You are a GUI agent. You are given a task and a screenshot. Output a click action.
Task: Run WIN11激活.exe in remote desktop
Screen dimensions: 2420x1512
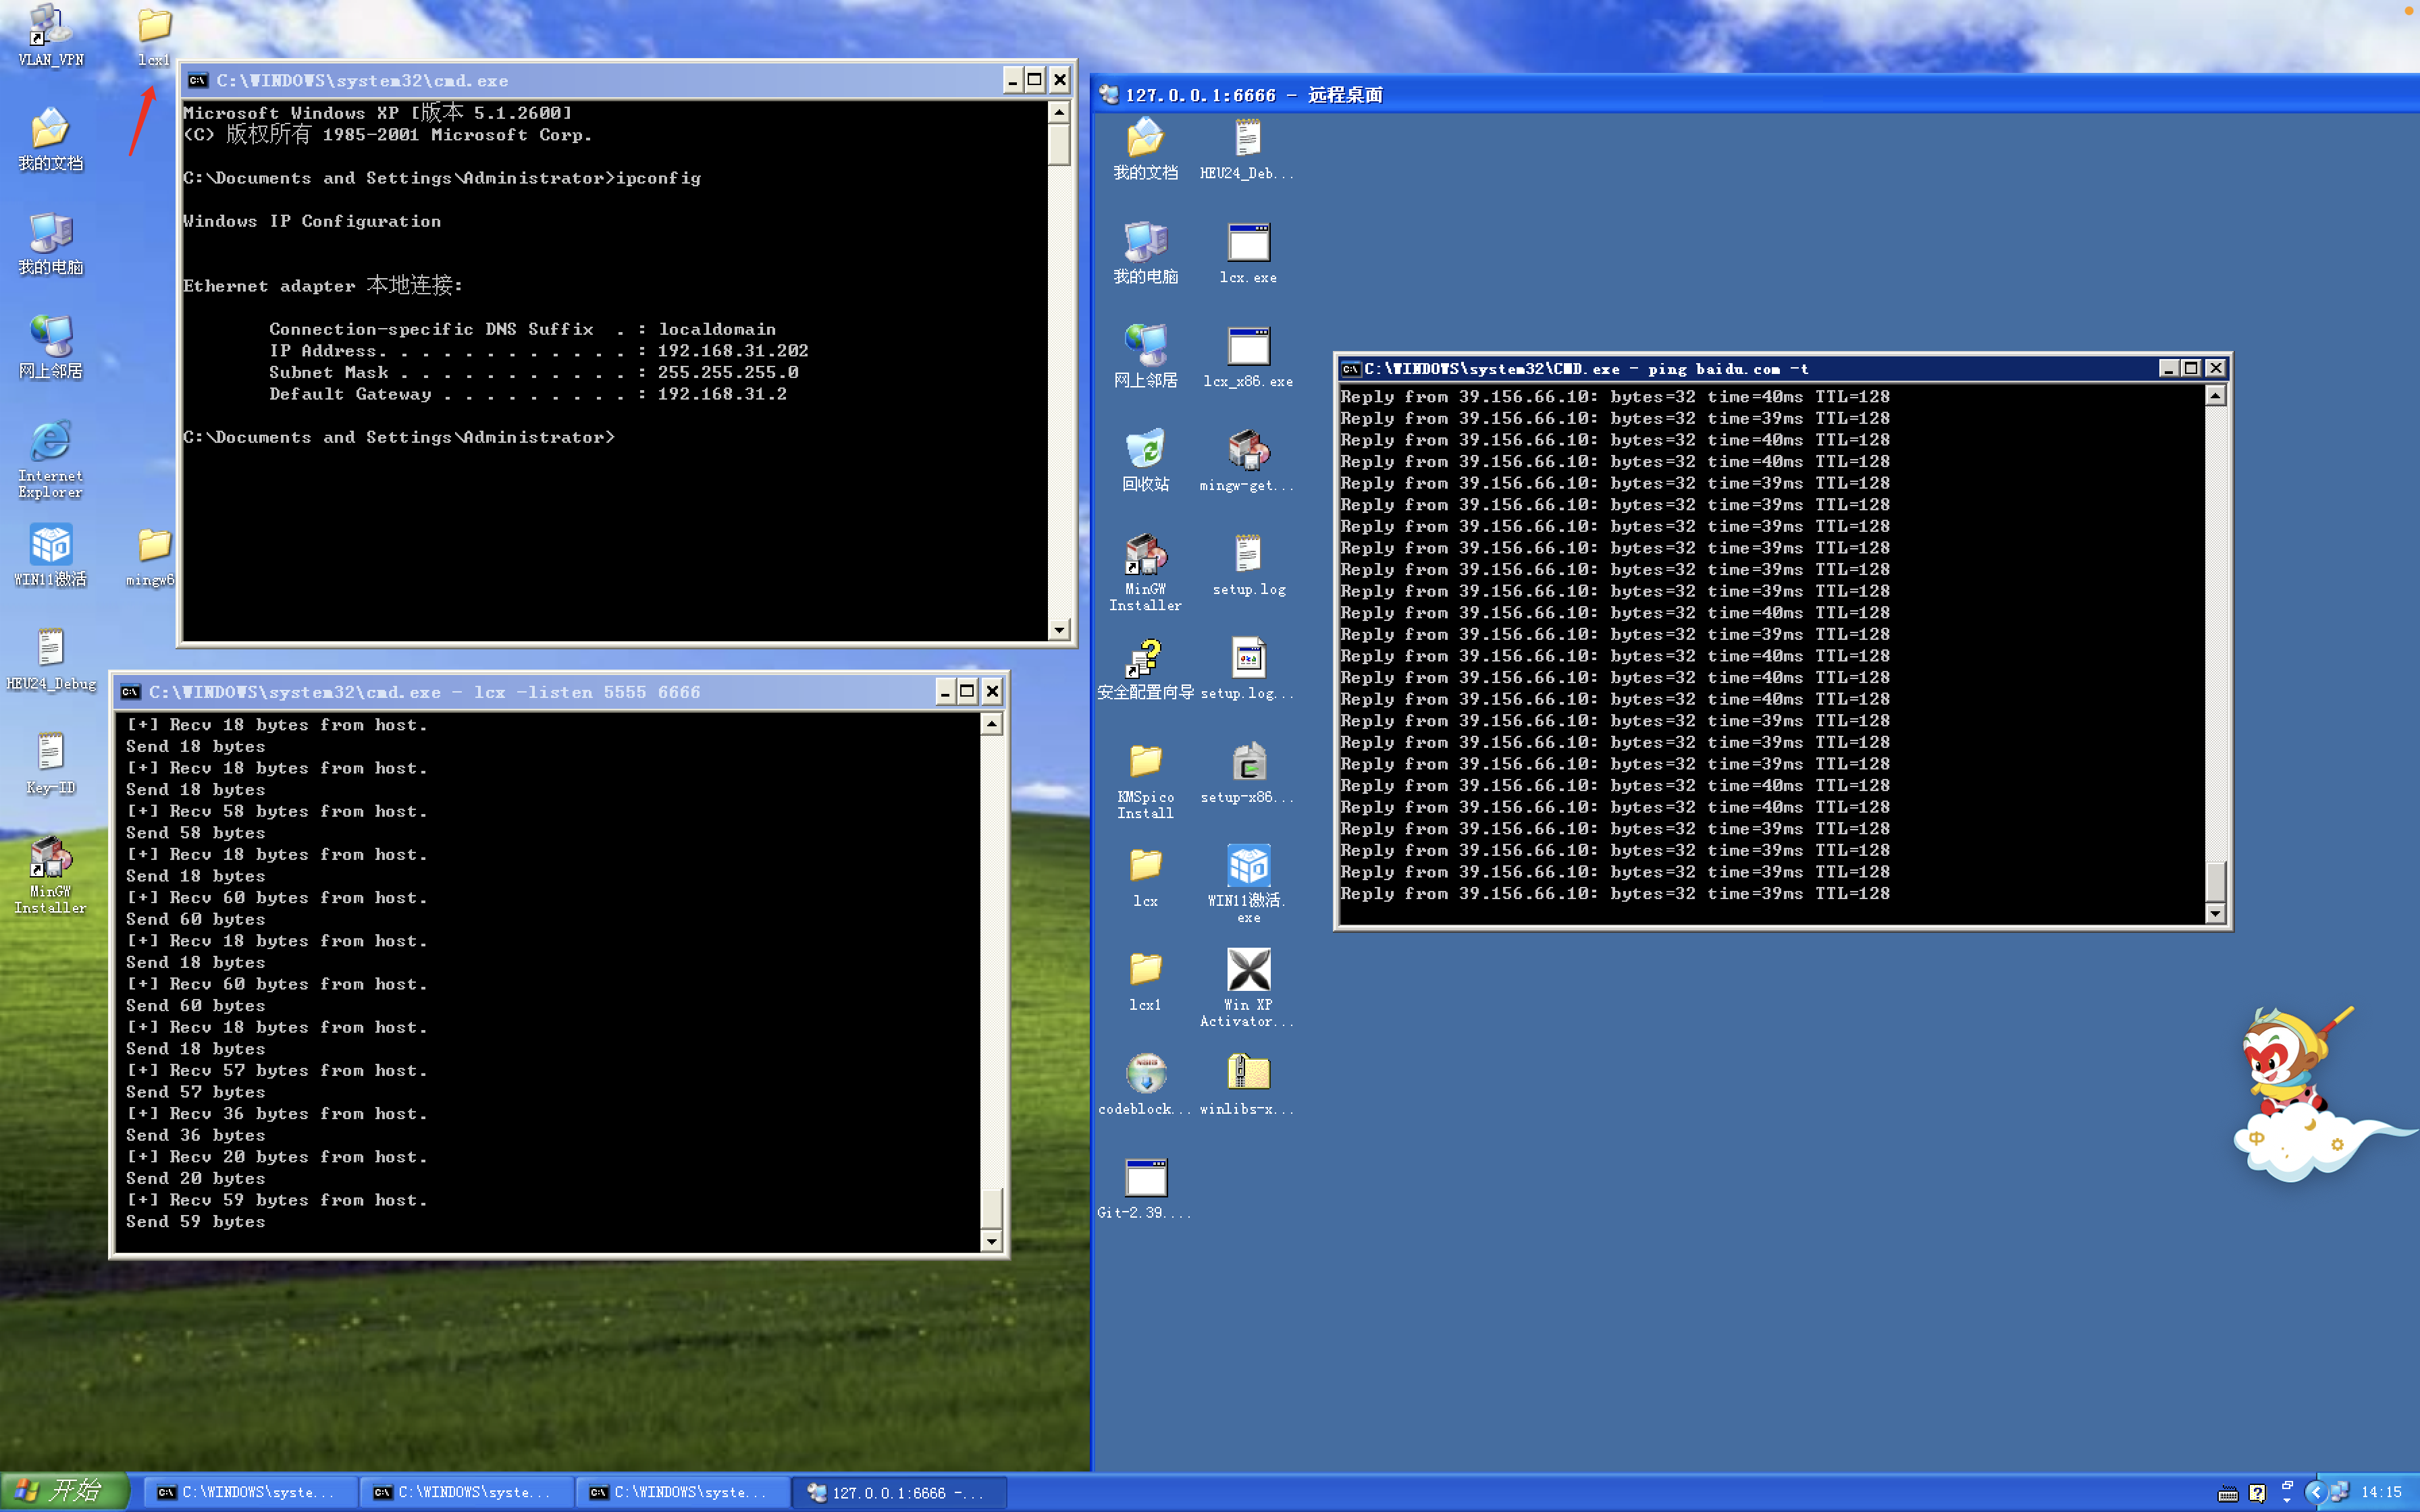coord(1248,885)
